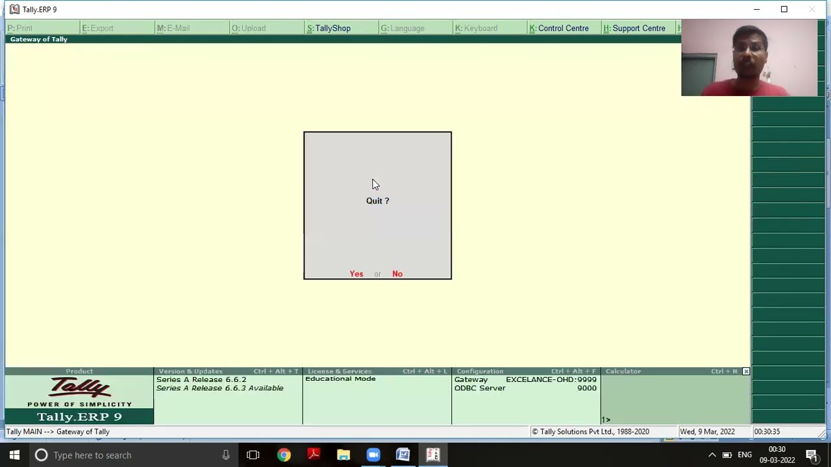The height and width of the screenshot is (467, 831).
Task: Open the TallyShop menu
Action: pyautogui.click(x=329, y=28)
